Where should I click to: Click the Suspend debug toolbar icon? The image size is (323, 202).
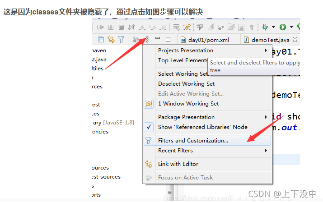click(x=111, y=27)
